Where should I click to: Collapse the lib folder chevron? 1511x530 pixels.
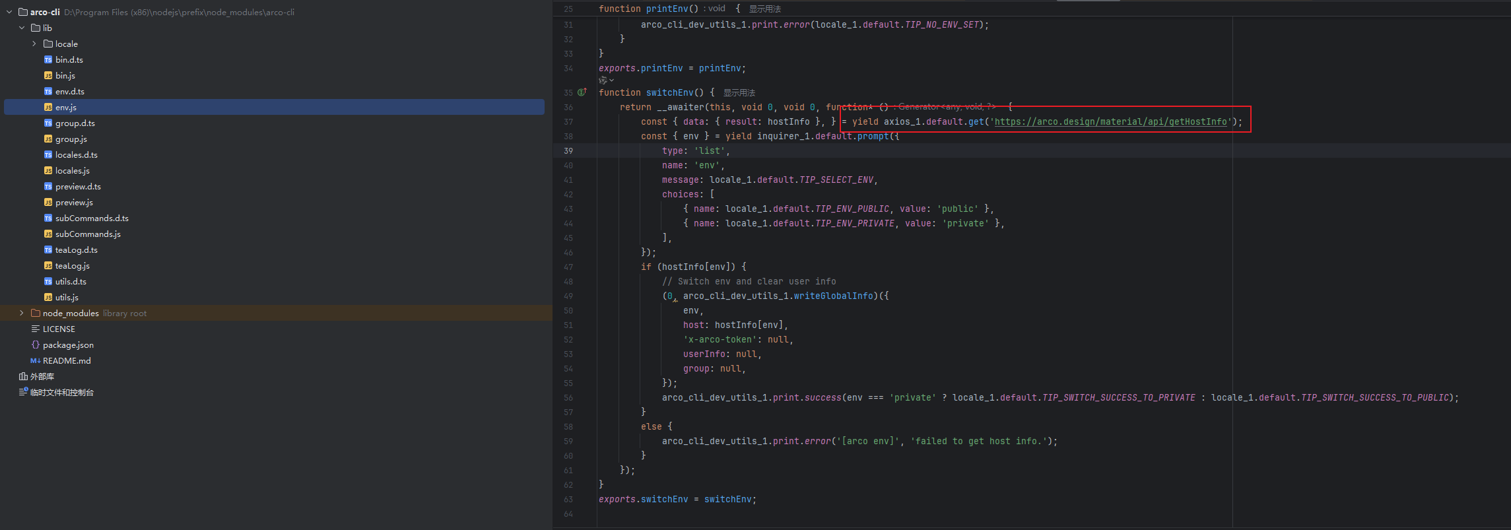[22, 28]
